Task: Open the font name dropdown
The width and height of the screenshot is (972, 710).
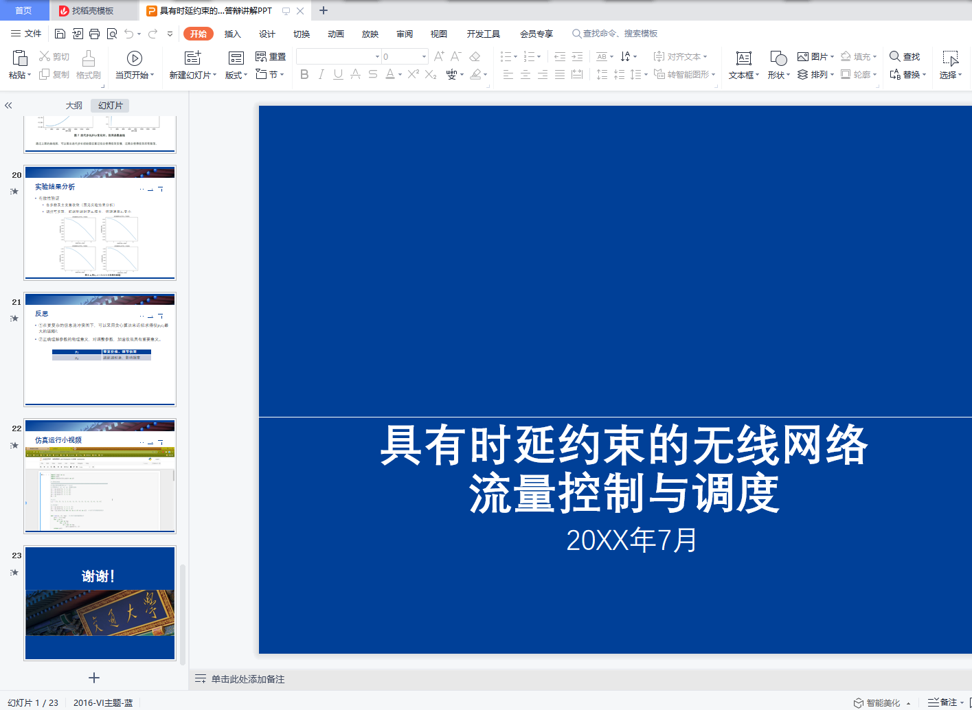Action: click(x=377, y=56)
